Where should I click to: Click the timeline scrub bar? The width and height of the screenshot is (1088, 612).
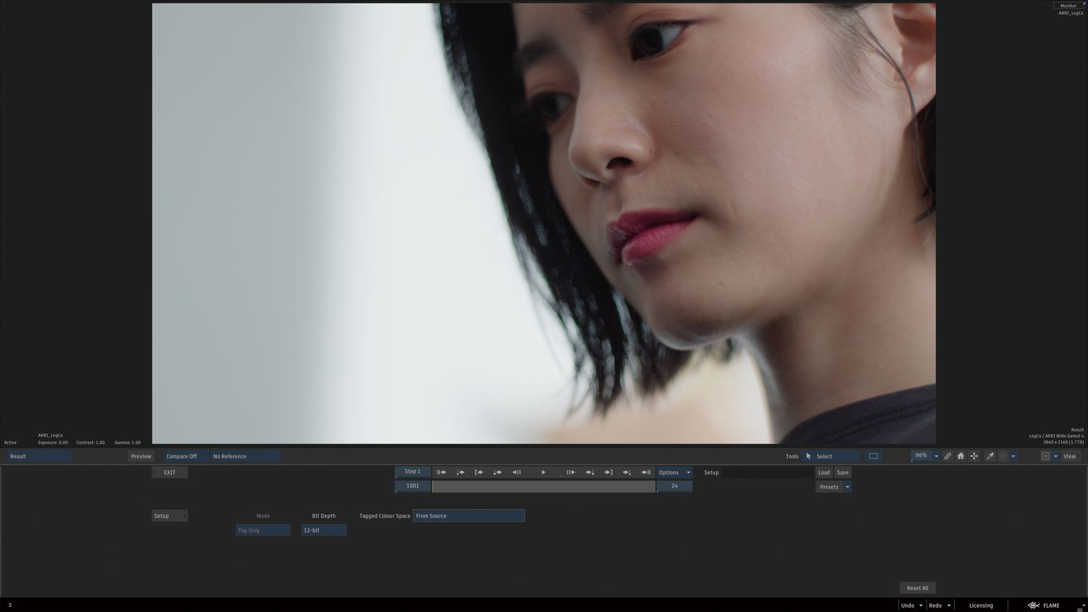point(543,487)
